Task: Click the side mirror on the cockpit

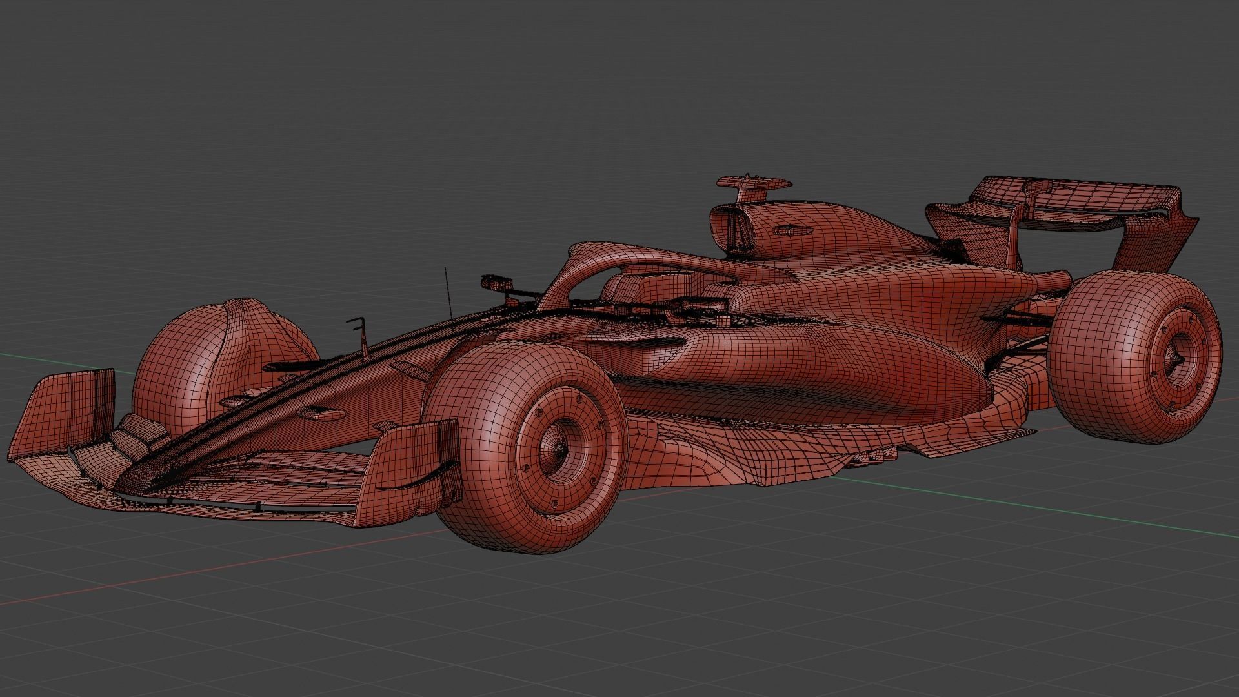Action: [497, 282]
